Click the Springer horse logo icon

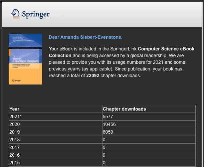tap(16, 13)
